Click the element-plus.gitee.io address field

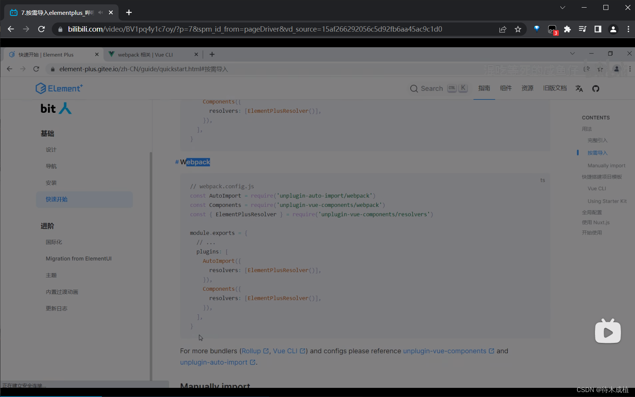pyautogui.click(x=144, y=69)
